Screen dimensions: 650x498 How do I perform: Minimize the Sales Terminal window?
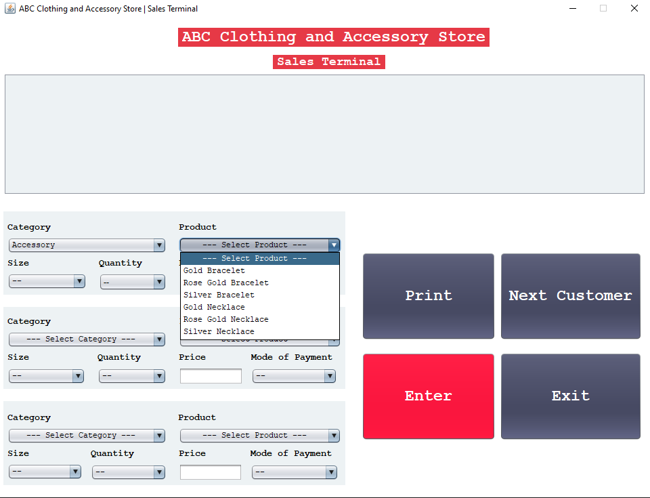coord(573,8)
